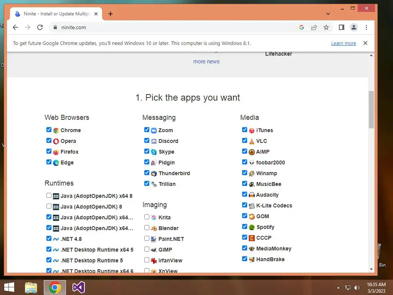Click the scrollbar down arrow
This screenshot has width=393, height=295.
pos(371,269)
